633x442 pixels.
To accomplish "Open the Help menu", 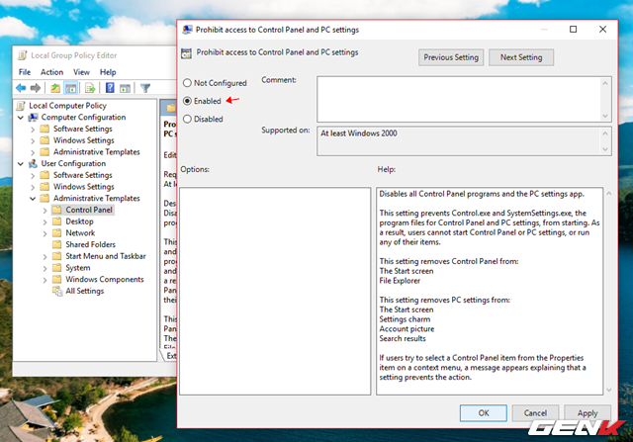I will pyautogui.click(x=108, y=72).
